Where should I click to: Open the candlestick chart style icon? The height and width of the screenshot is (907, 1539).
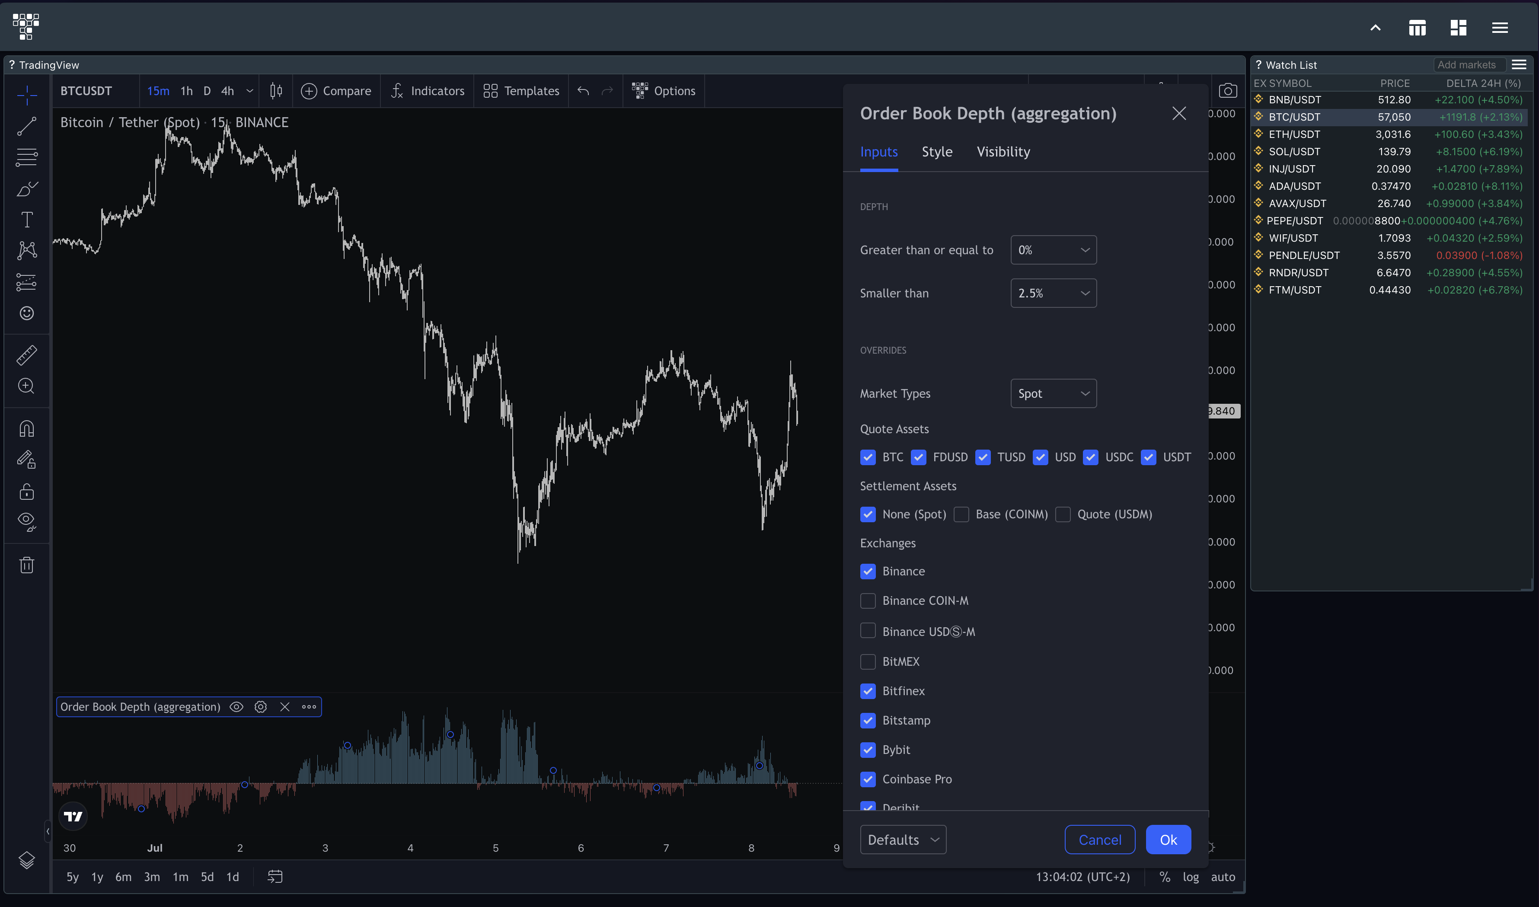pos(276,91)
